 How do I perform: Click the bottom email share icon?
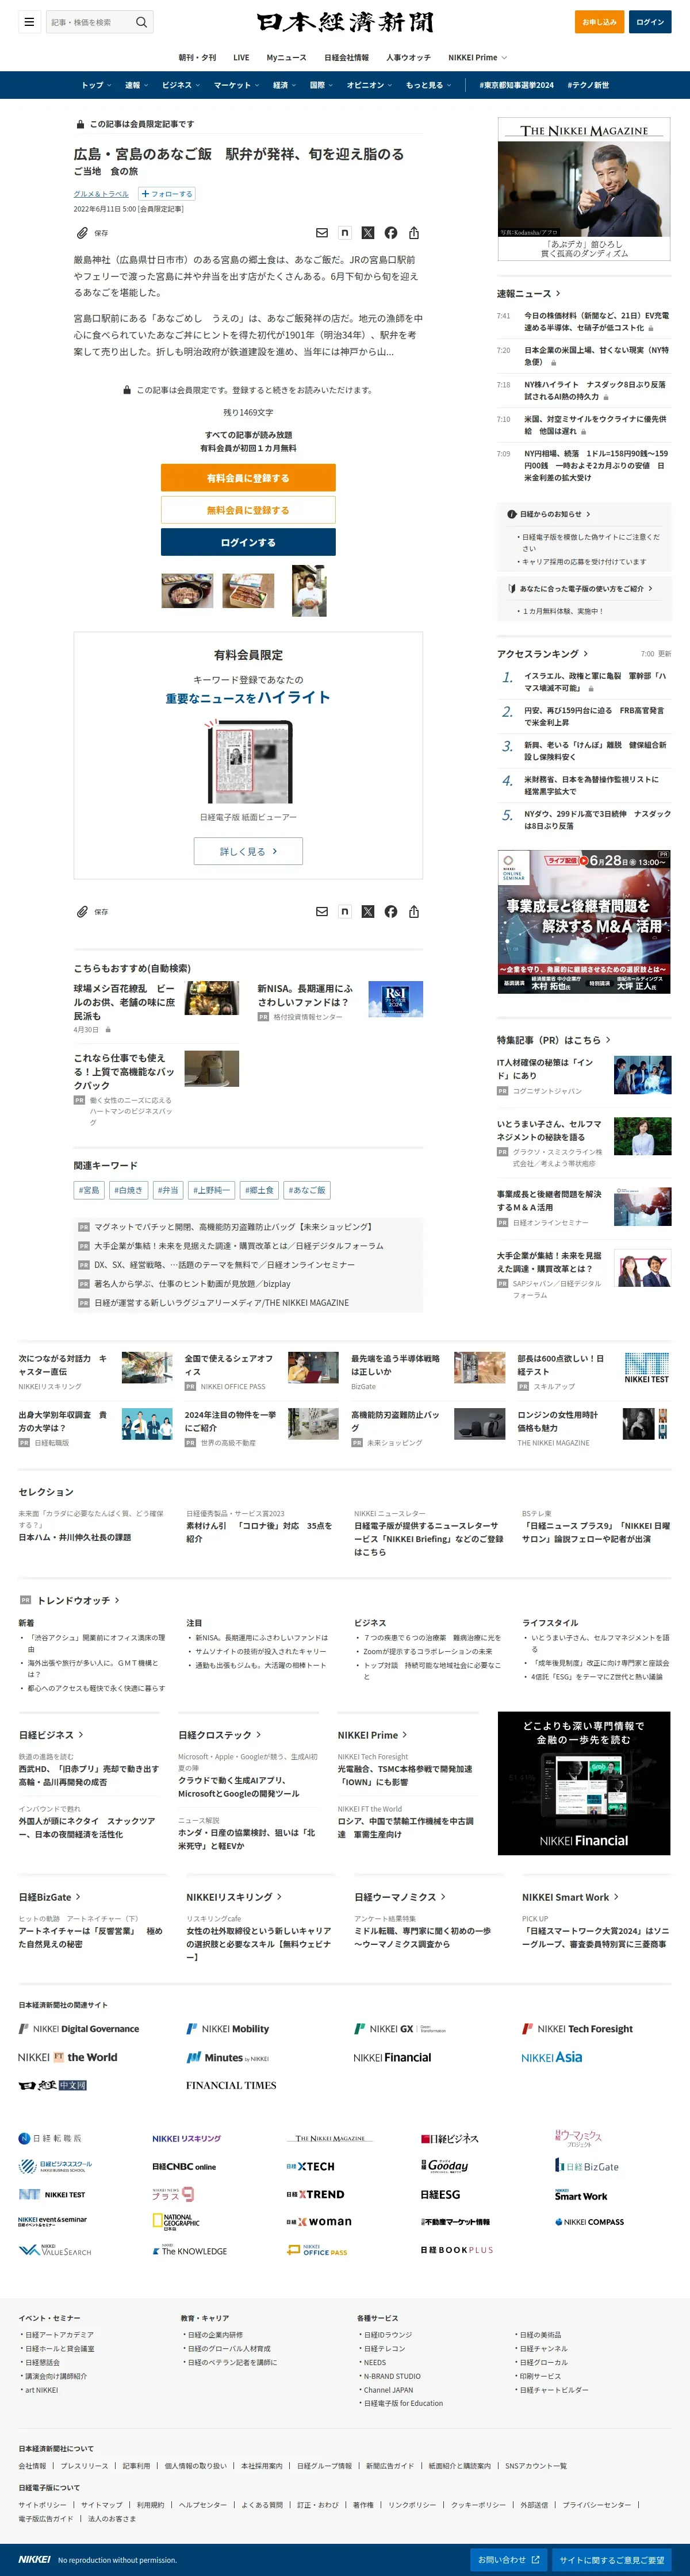pyautogui.click(x=322, y=912)
